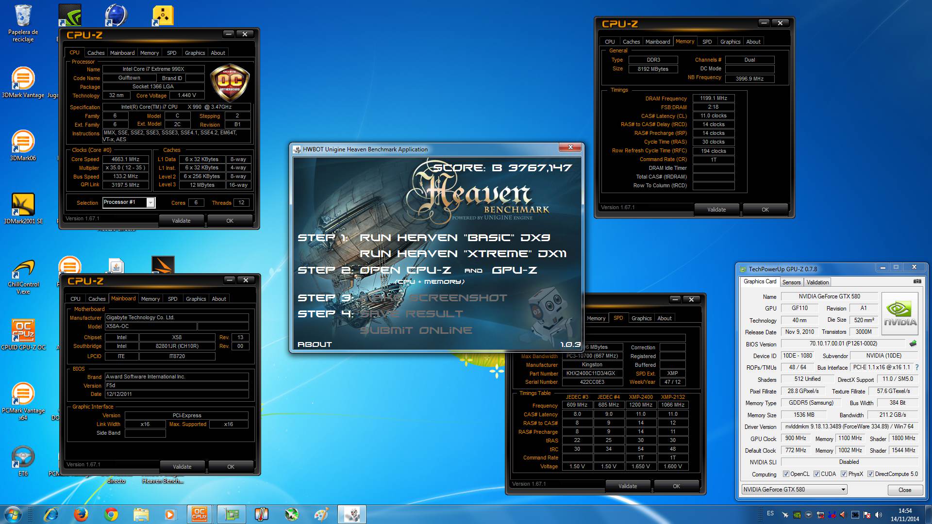Switch to GPU-Z taskbar button
Screen dimensions: 932x524
231,514
